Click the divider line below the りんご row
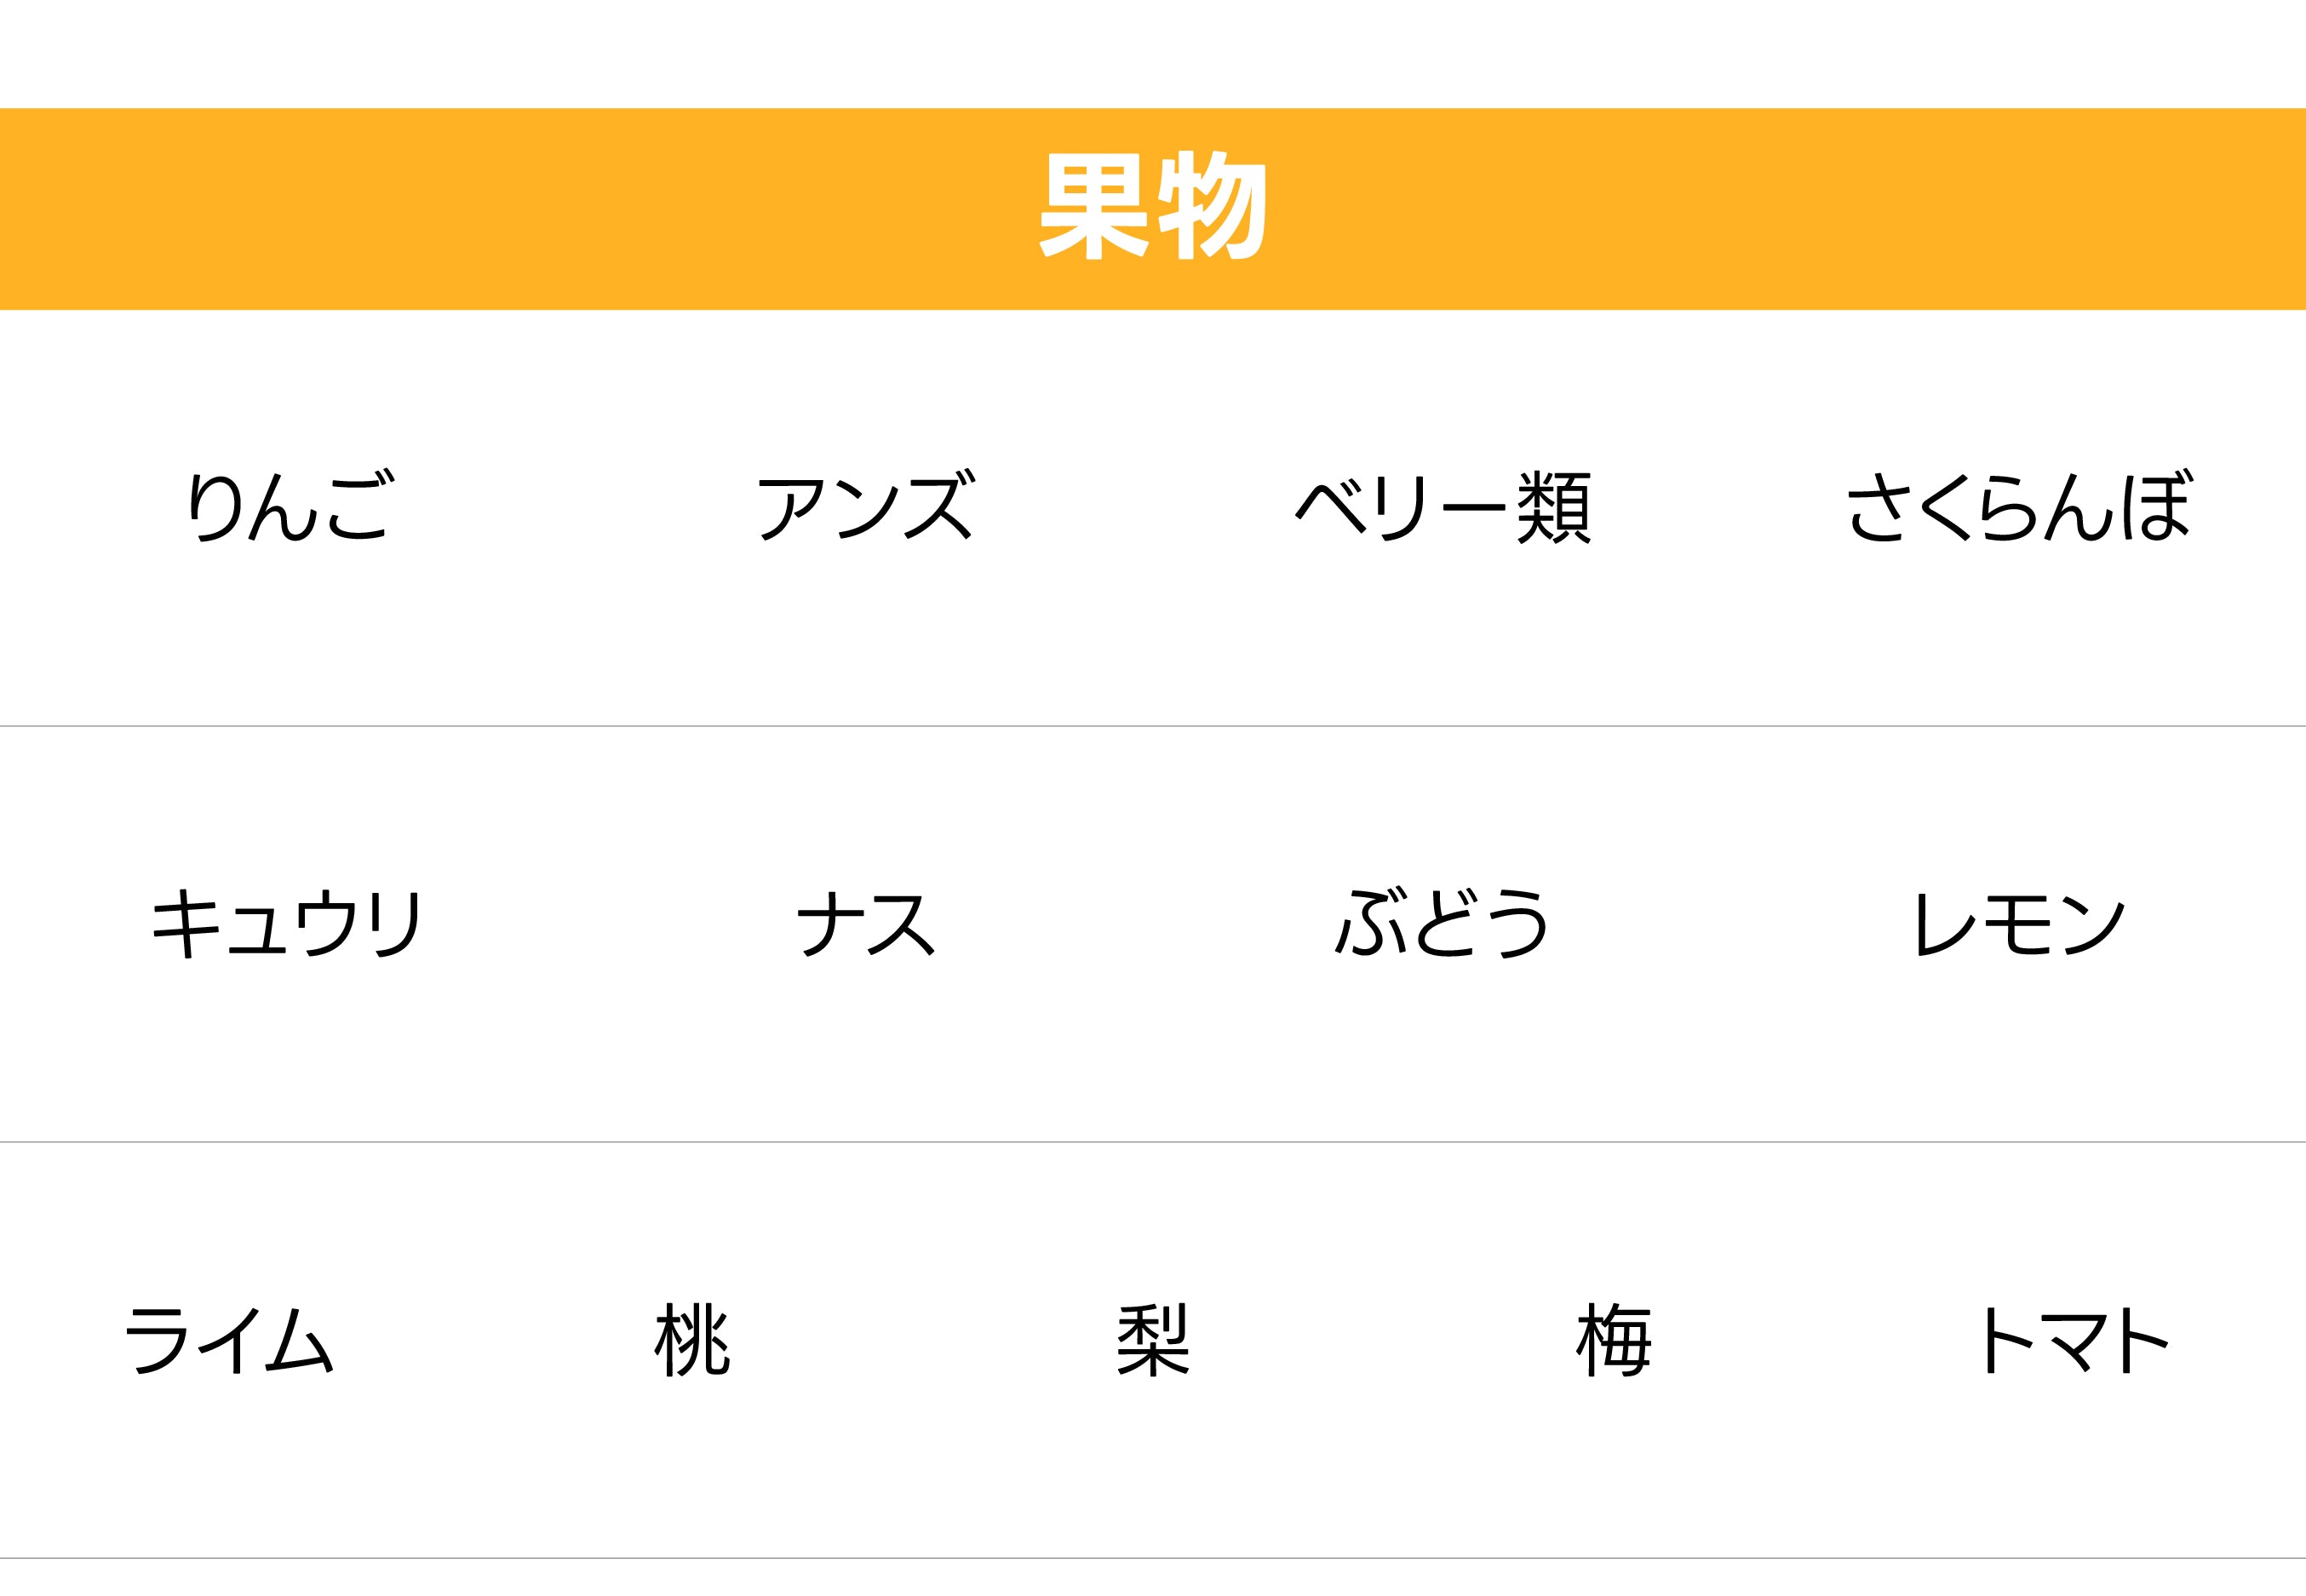2306x1596 pixels. pyautogui.click(x=1152, y=726)
